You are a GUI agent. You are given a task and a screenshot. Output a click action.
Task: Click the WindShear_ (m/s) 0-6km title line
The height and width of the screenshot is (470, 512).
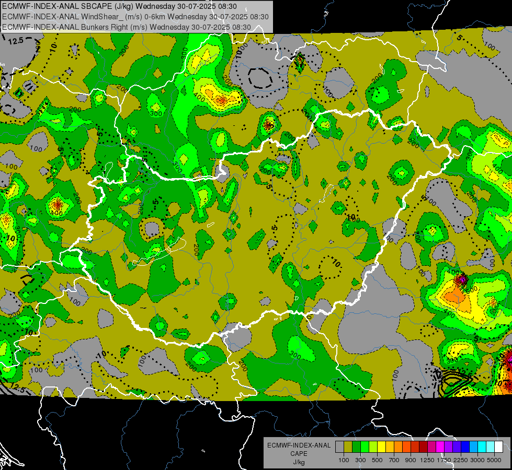click(135, 17)
